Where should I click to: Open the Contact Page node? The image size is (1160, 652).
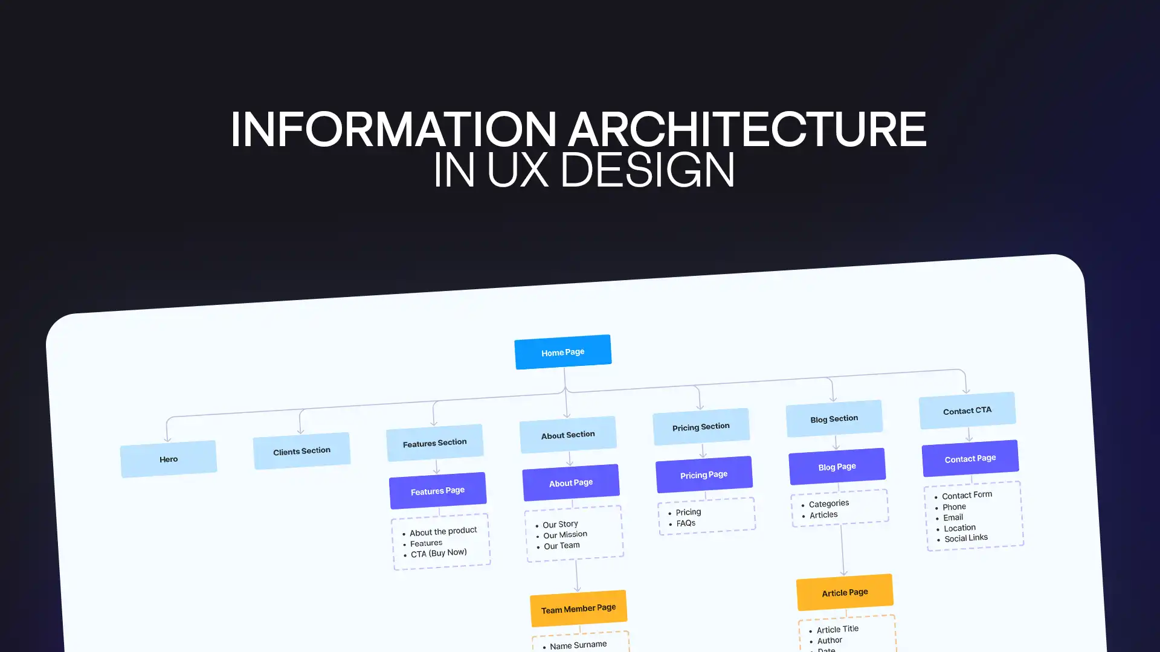970,458
